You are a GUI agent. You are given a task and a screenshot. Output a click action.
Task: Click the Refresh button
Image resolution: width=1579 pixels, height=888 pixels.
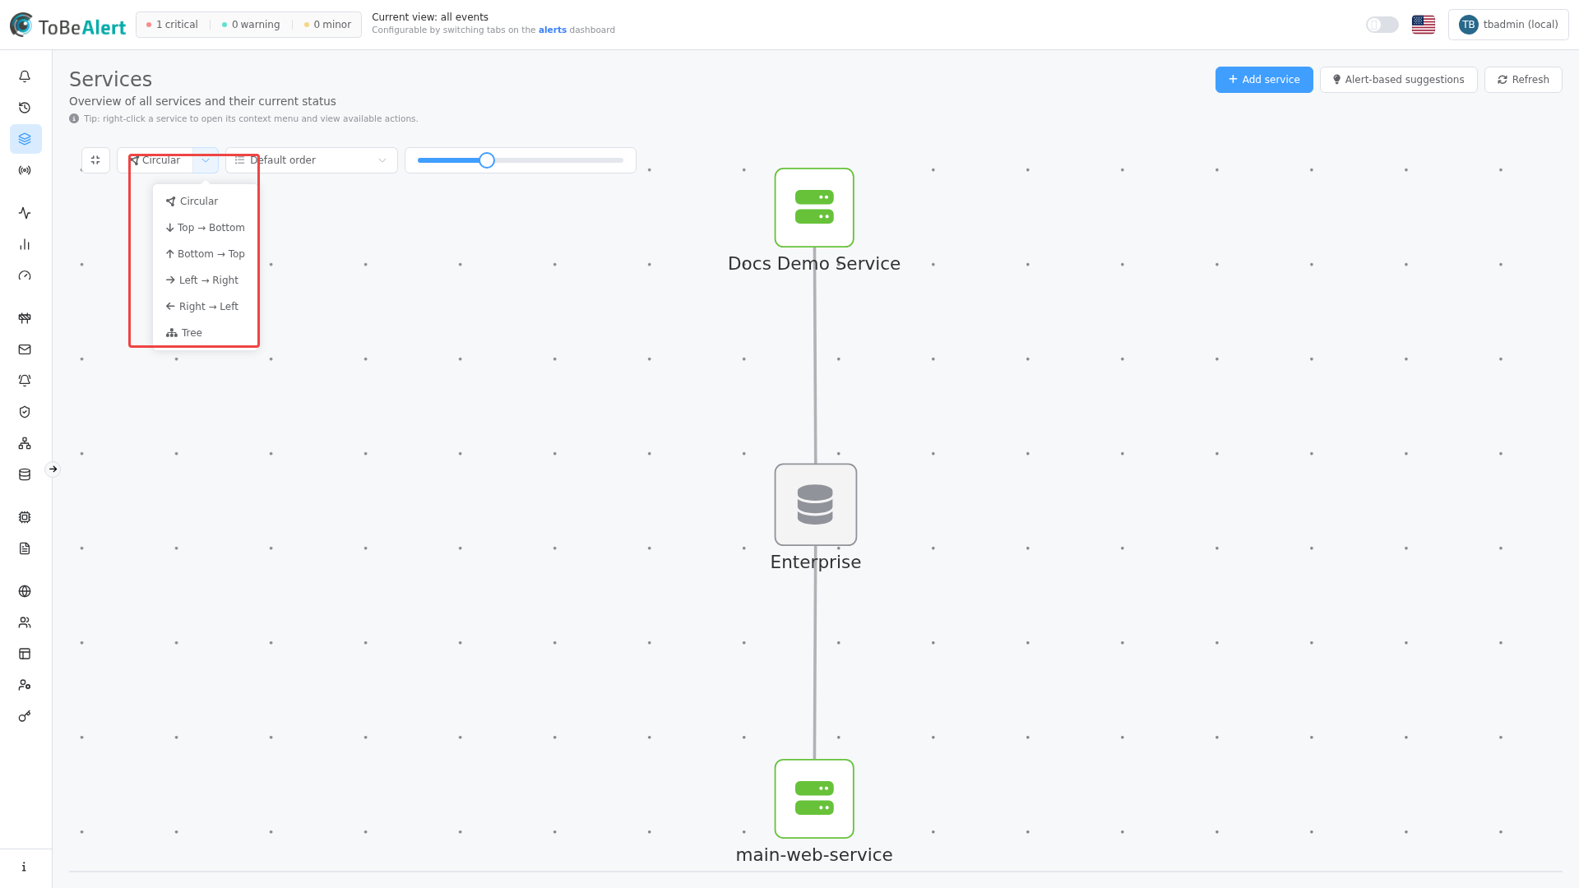[x=1523, y=80]
